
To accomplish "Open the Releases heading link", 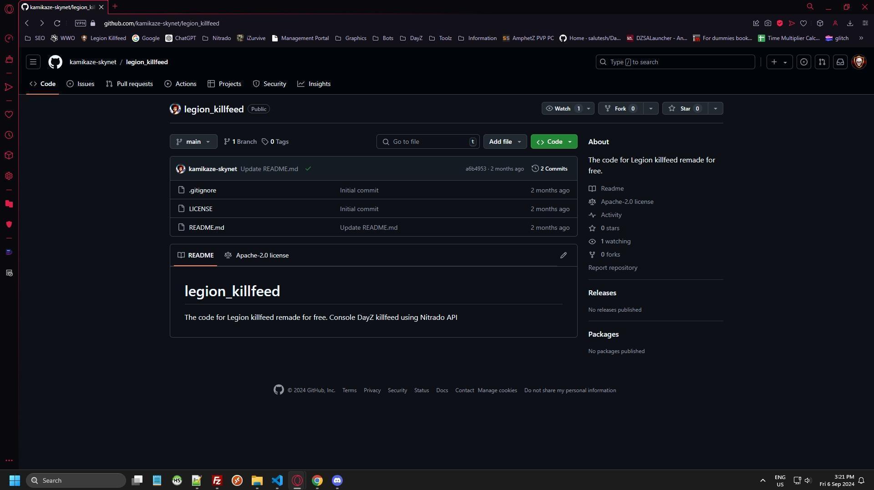I will click(x=602, y=293).
